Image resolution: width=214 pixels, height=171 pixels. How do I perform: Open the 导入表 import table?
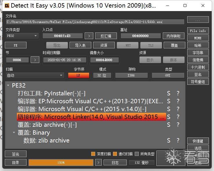80,45
